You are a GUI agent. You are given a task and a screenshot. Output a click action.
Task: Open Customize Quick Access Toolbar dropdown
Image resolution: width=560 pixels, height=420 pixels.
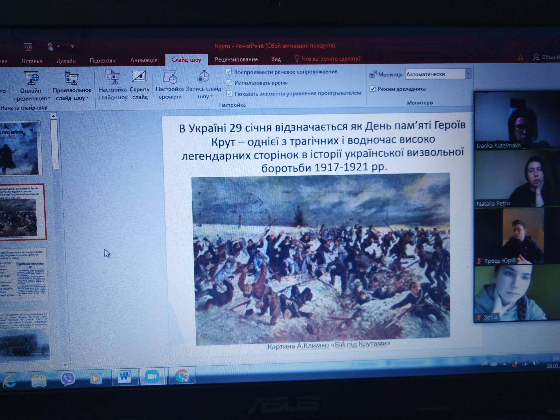pos(72,46)
